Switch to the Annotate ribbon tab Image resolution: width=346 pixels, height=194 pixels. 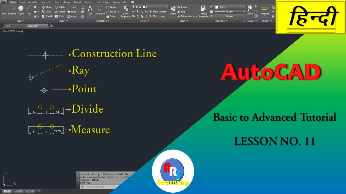point(33,2)
